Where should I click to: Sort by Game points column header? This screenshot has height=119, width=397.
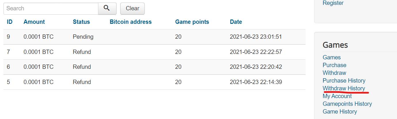pos(192,22)
